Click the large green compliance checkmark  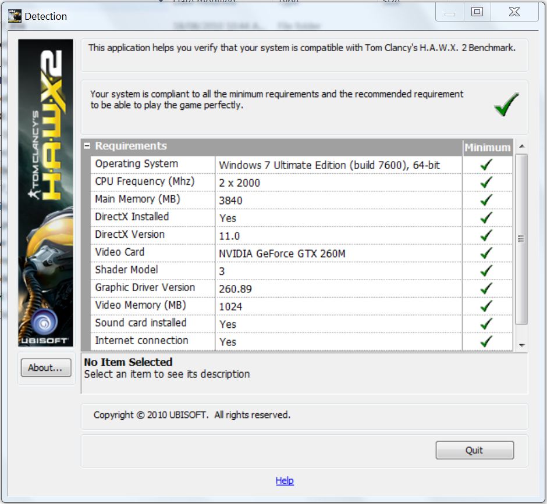coord(506,104)
